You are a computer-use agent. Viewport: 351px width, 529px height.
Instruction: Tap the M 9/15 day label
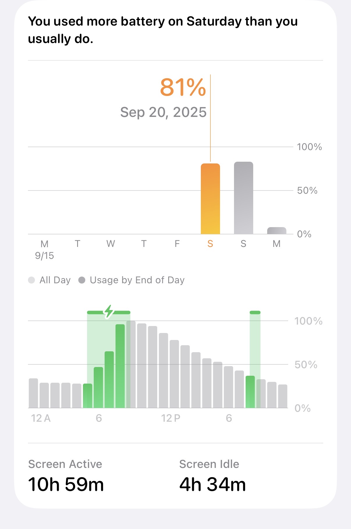pyautogui.click(x=45, y=249)
